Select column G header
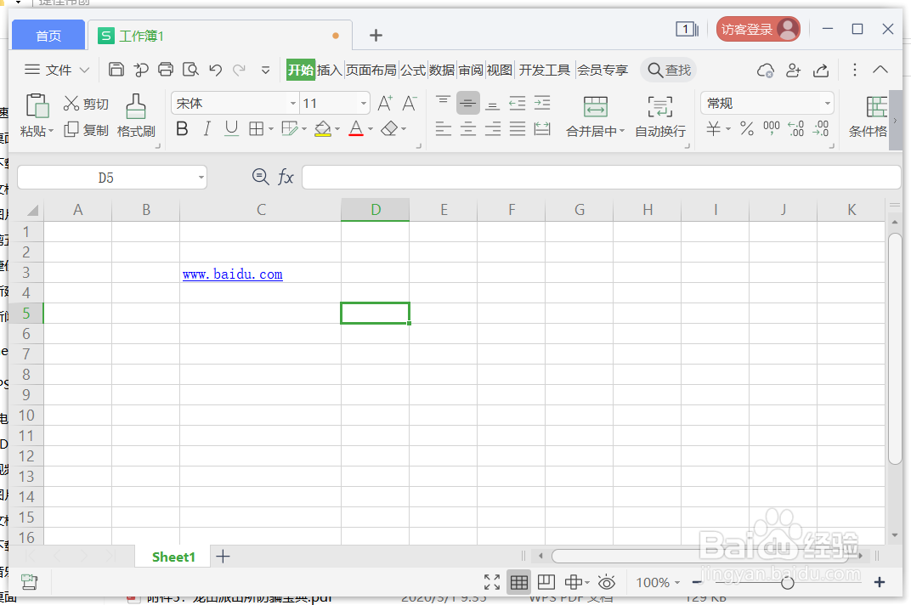This screenshot has width=911, height=605. (x=580, y=210)
